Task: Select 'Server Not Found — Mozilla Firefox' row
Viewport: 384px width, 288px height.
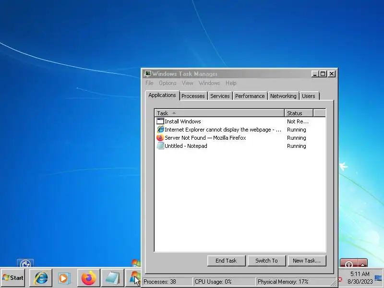Action: coord(240,138)
